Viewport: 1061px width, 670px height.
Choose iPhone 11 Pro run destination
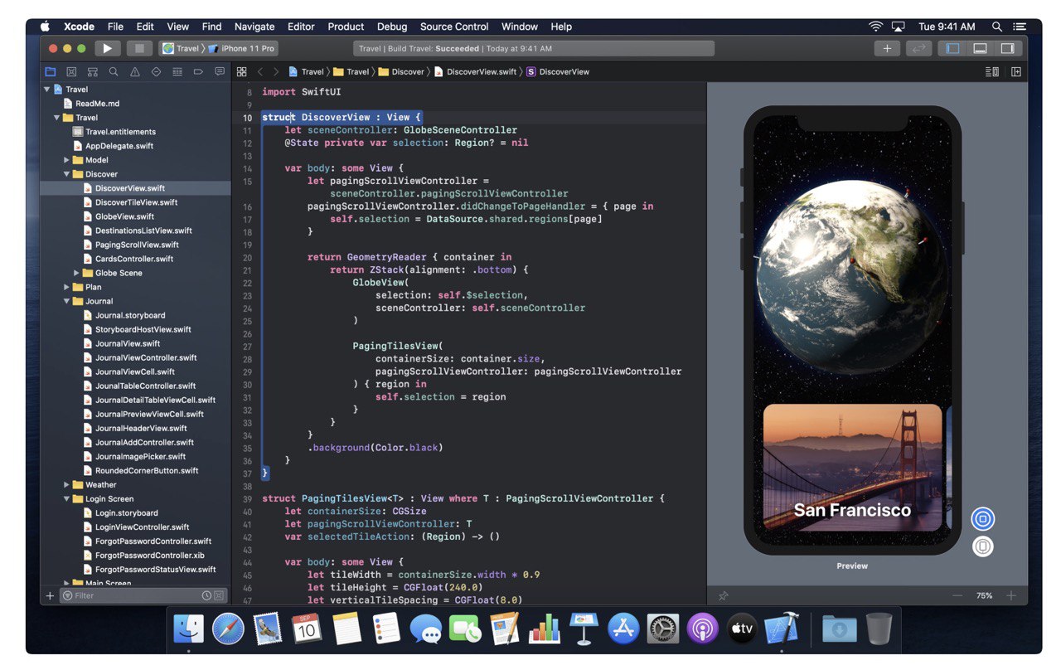click(x=241, y=49)
